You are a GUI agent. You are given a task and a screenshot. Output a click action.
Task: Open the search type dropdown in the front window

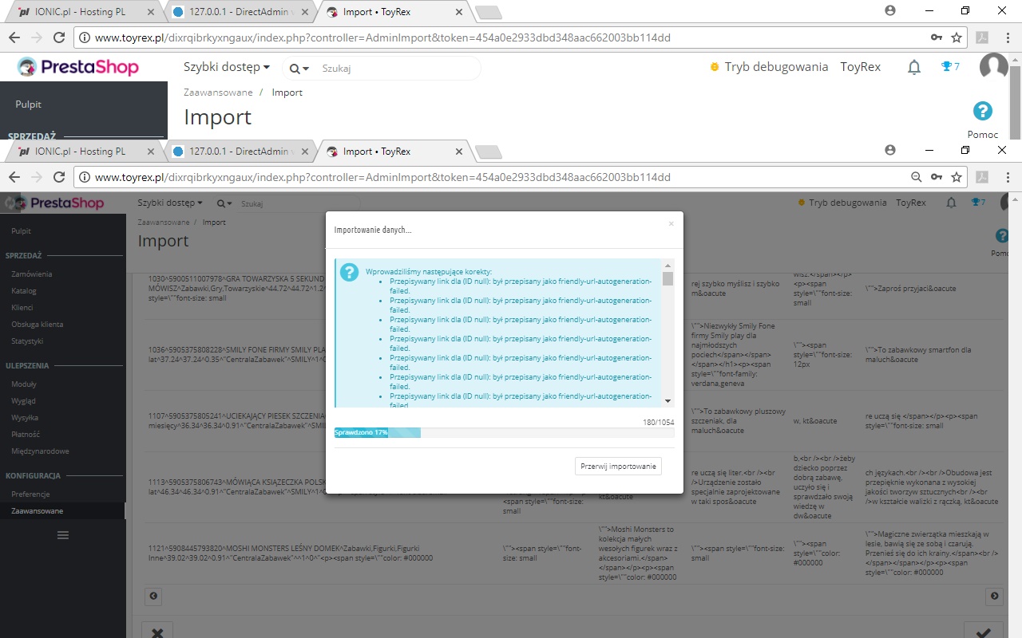pos(225,203)
